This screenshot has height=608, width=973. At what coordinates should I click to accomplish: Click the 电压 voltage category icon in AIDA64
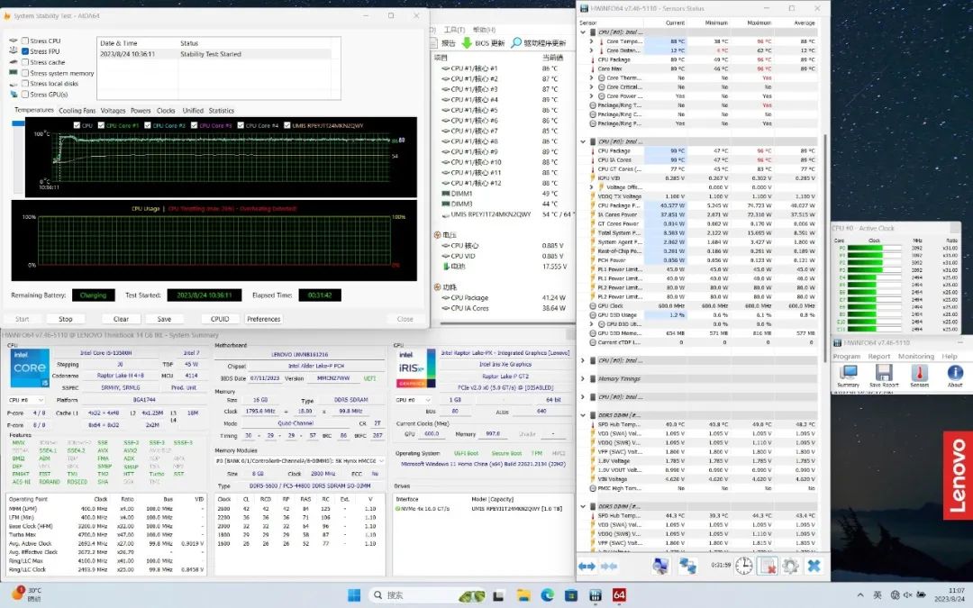tap(438, 235)
